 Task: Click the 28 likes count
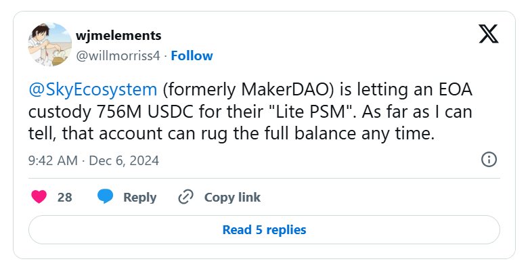[x=65, y=198]
